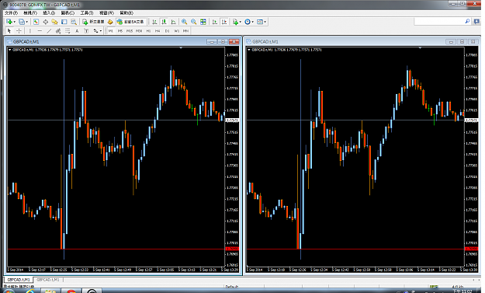485x293 pixels.
Task: Switch chart to Candlesticks style
Action: point(164,22)
